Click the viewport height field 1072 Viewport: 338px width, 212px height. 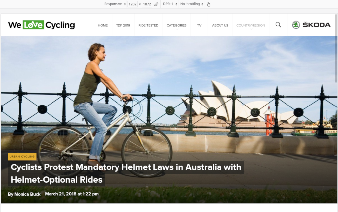(147, 4)
